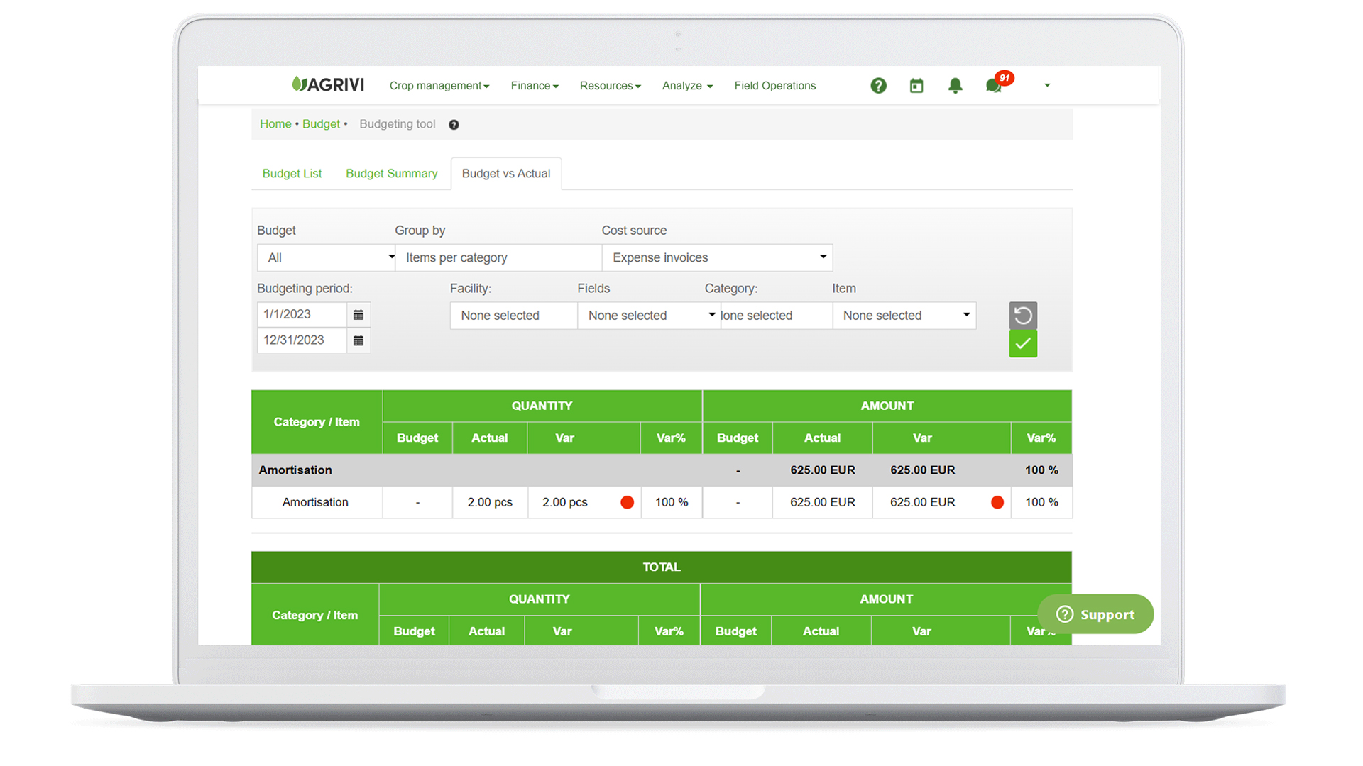Click the AGRIVI logo

pos(327,84)
